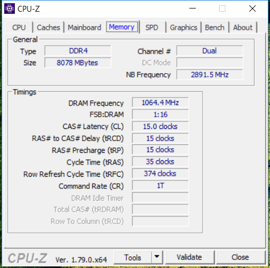The height and width of the screenshot is (268, 270).
Task: Select the Mainboard tab
Action: click(x=84, y=28)
